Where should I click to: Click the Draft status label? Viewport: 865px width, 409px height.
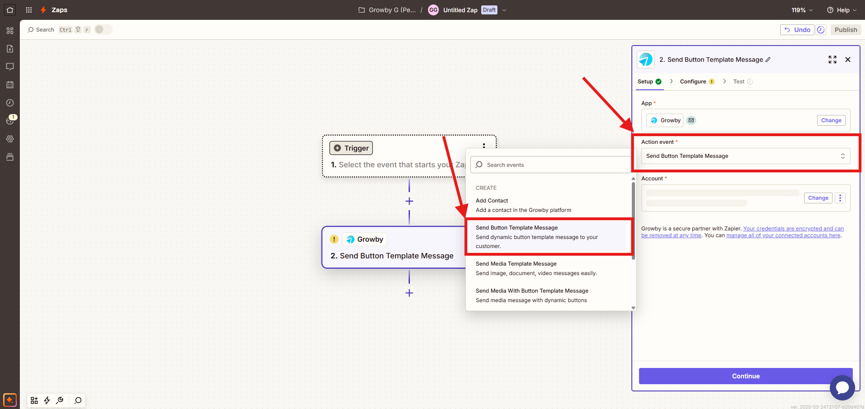click(x=489, y=10)
